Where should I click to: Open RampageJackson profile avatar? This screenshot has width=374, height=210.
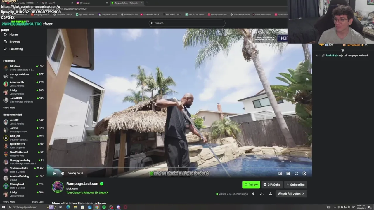coord(58,187)
